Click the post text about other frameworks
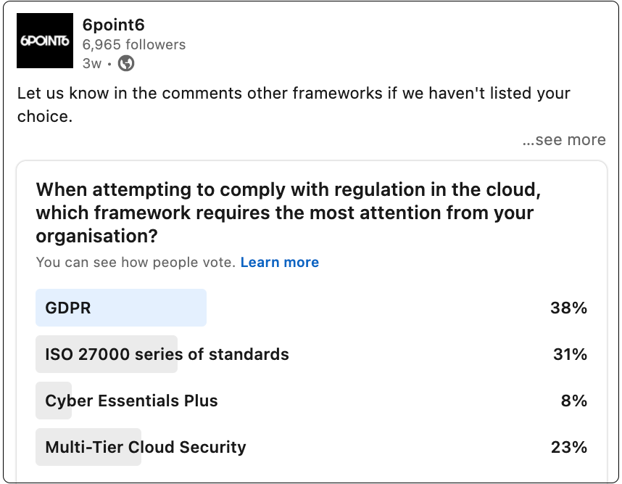This screenshot has width=622, height=484. click(294, 104)
